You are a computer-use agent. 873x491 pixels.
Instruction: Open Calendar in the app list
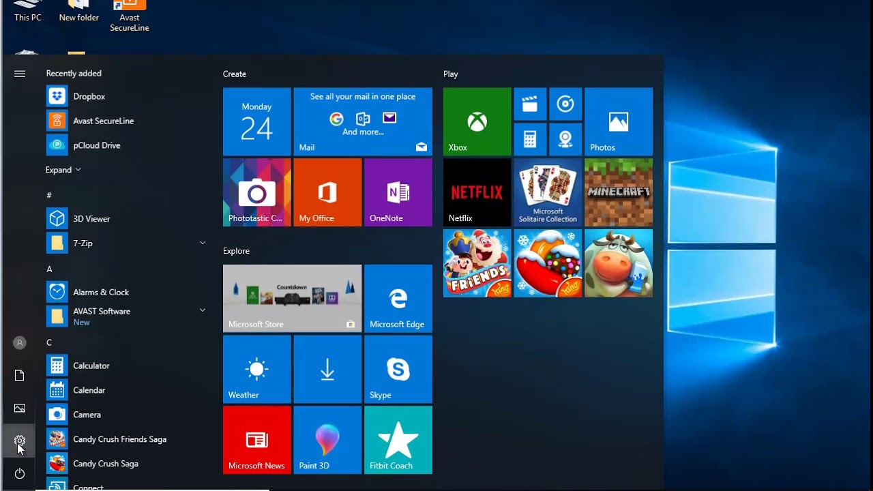(x=126, y=390)
